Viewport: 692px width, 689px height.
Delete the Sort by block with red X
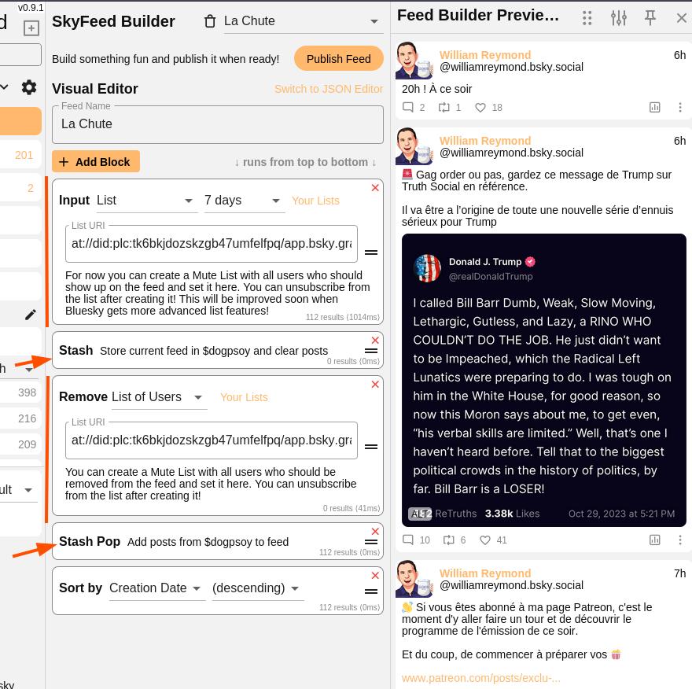click(375, 576)
